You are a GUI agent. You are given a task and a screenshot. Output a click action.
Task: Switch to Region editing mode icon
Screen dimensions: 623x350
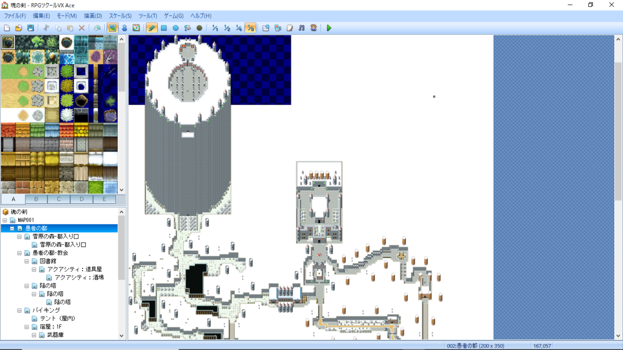[136, 28]
